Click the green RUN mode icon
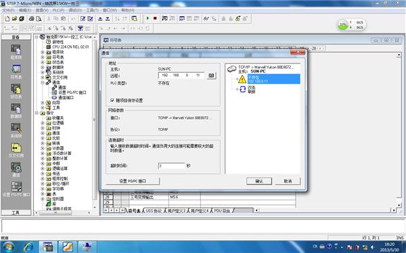This screenshot has height=253, width=406. [x=148, y=18]
